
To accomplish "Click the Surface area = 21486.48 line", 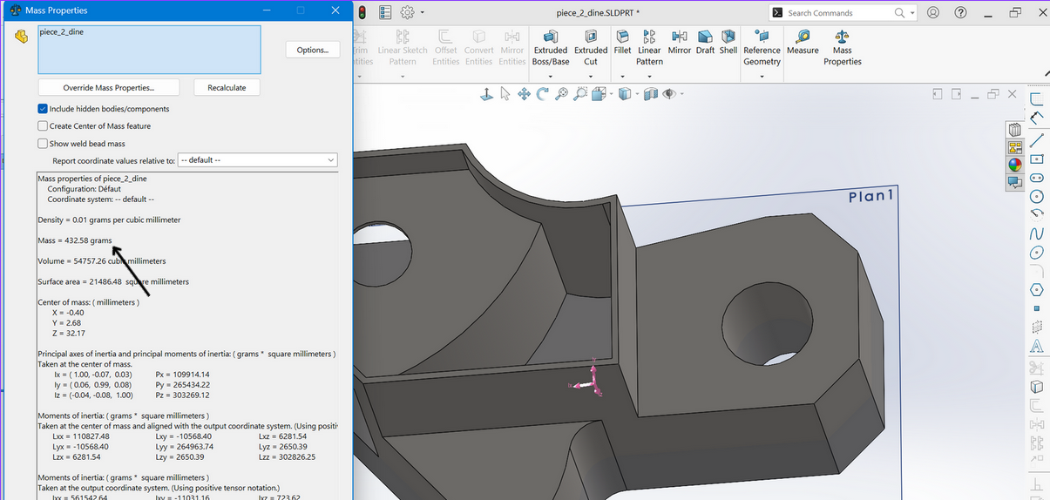I will tap(113, 281).
